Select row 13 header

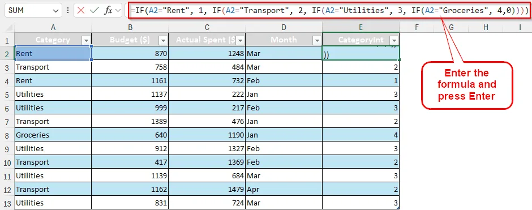tap(7, 203)
